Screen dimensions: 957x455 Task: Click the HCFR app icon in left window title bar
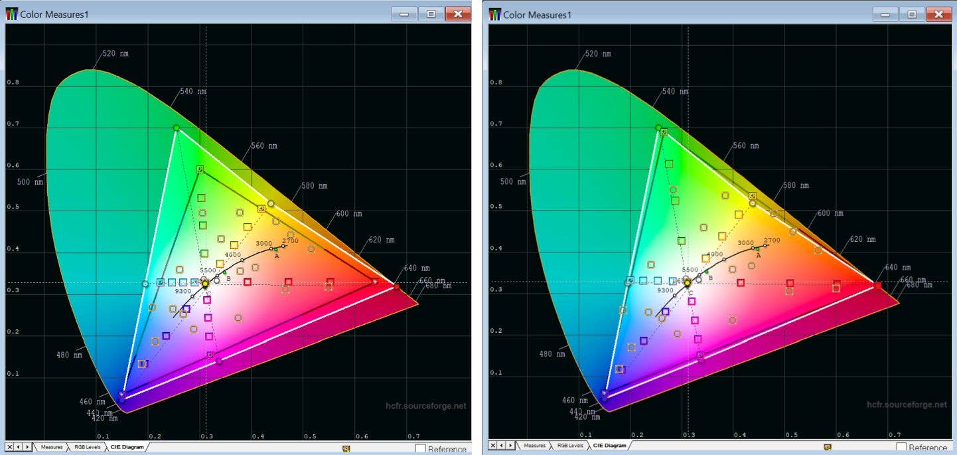(11, 14)
